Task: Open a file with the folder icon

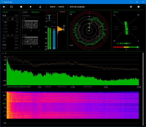Action: (12, 7)
